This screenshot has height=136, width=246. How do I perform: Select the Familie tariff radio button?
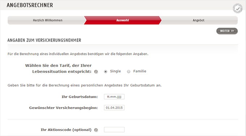click(x=129, y=71)
